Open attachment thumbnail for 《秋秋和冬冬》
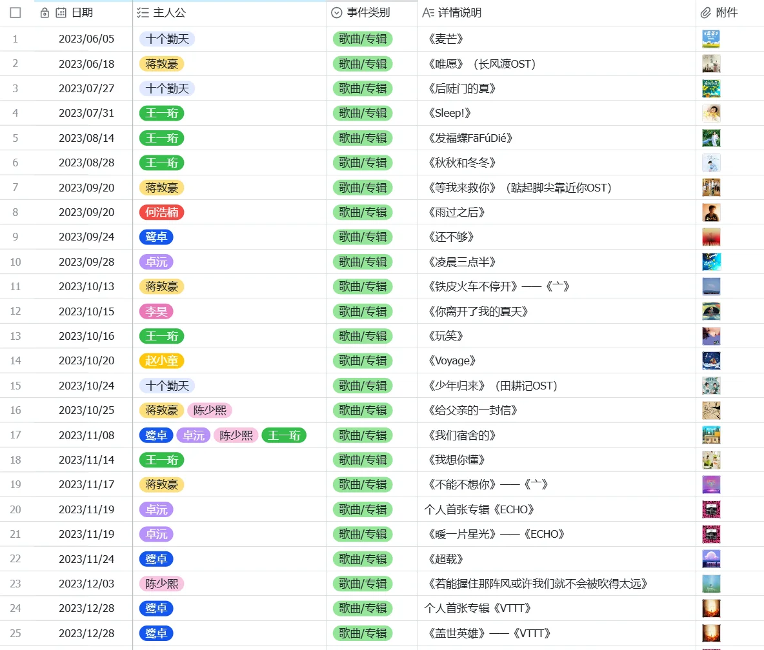 [x=711, y=162]
